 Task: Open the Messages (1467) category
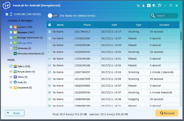26,32
